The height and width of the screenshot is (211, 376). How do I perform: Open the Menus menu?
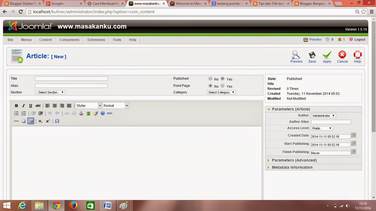tap(26, 40)
